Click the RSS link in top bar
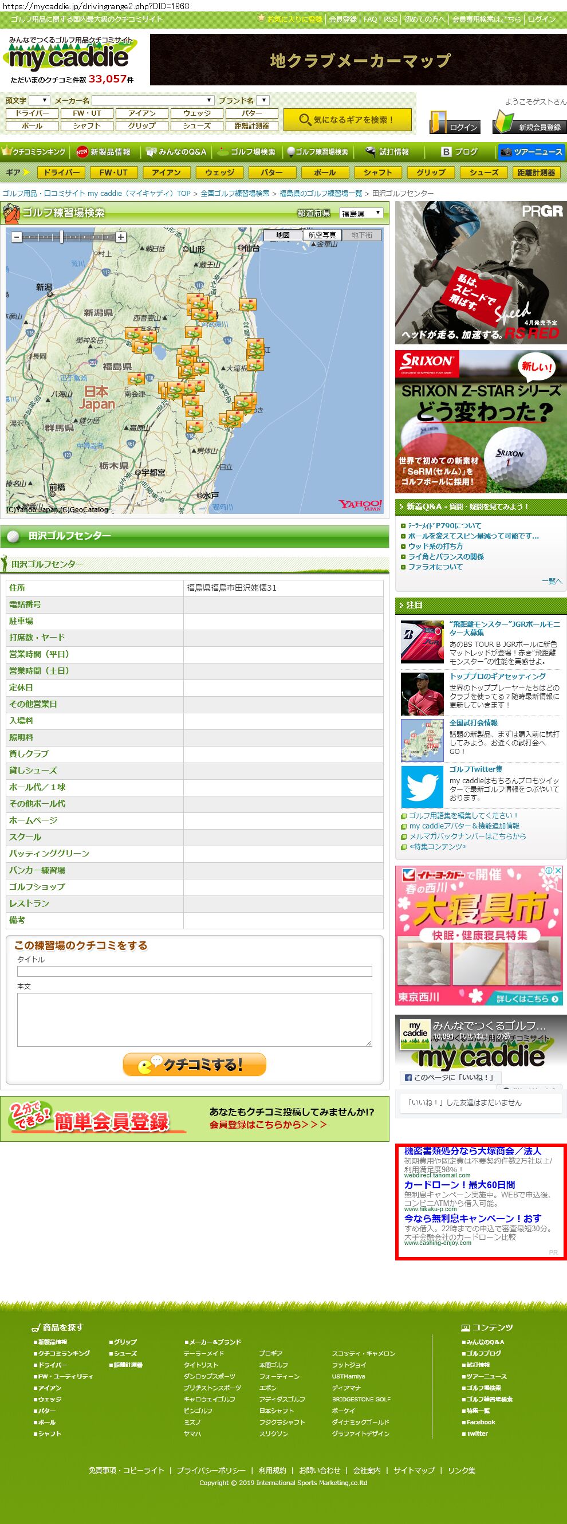 point(390,19)
